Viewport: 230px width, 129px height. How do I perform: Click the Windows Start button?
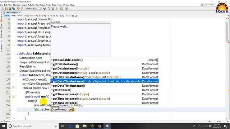tap(3, 126)
